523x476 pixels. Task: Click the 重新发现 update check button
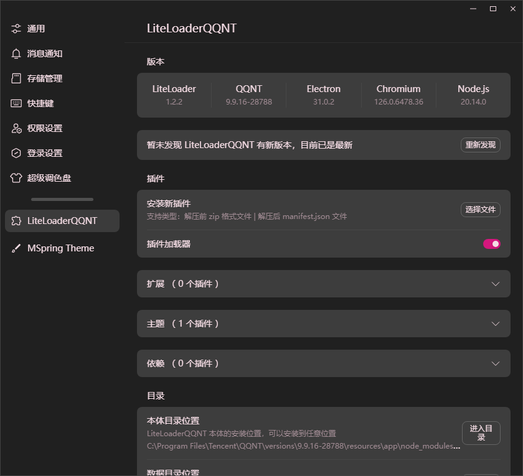pos(480,145)
